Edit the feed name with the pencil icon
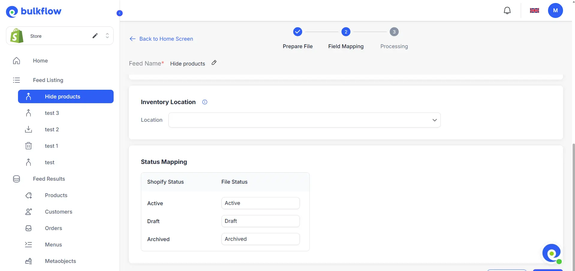575x271 pixels. (214, 63)
